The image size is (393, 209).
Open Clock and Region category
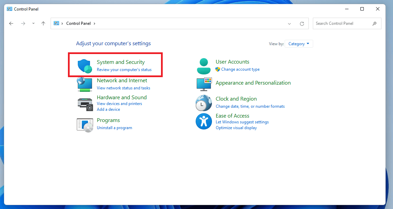point(236,99)
